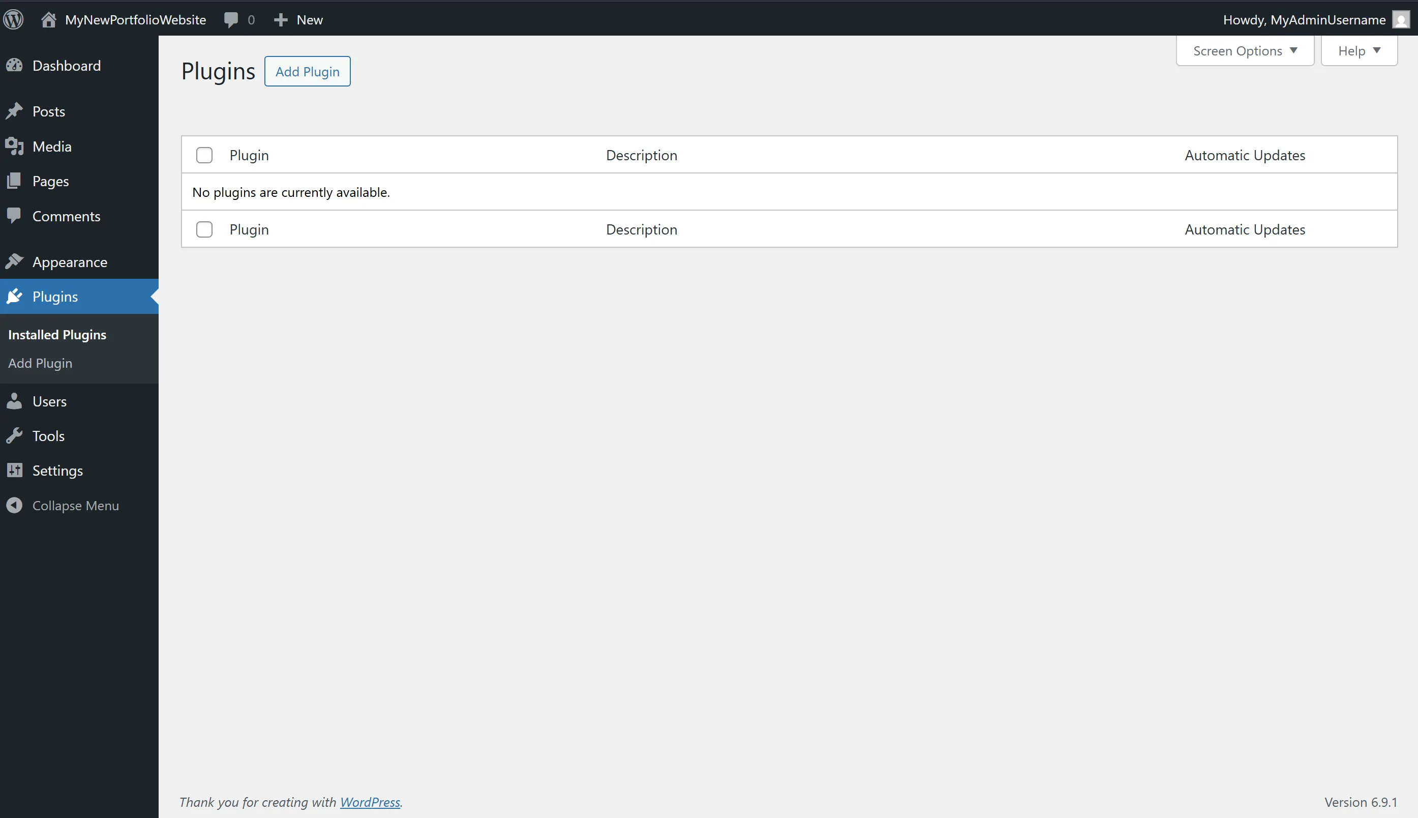The image size is (1418, 818).
Task: Expand the Help dropdown
Action: click(x=1359, y=50)
